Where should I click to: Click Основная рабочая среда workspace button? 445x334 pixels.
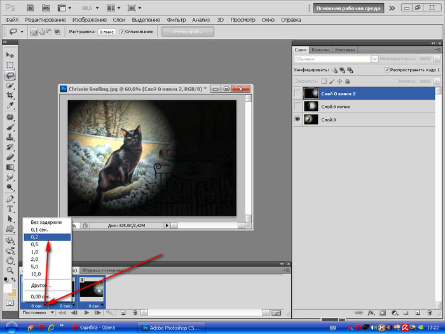348,8
